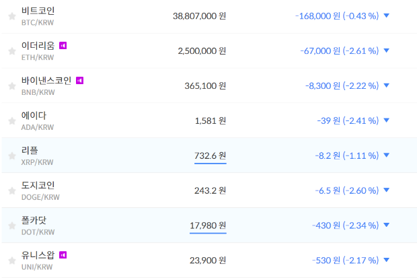The width and height of the screenshot is (417, 278).
Task: Open the 비트코인 coin name link
Action: (38, 11)
